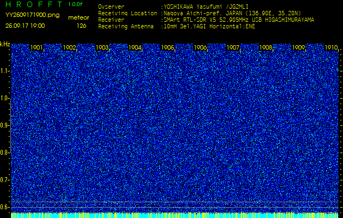Click the meteor label
The height and width of the screenshot is (218, 343).
(79, 17)
